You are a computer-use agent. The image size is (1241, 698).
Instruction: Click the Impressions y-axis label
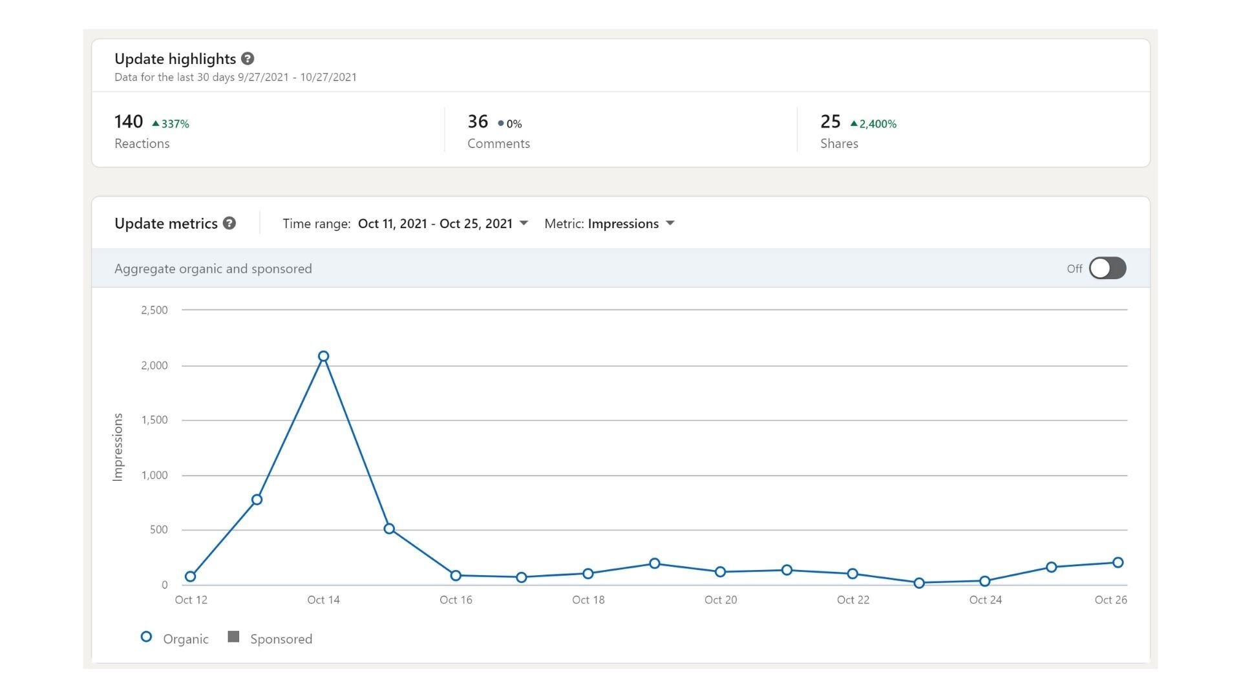tap(118, 447)
